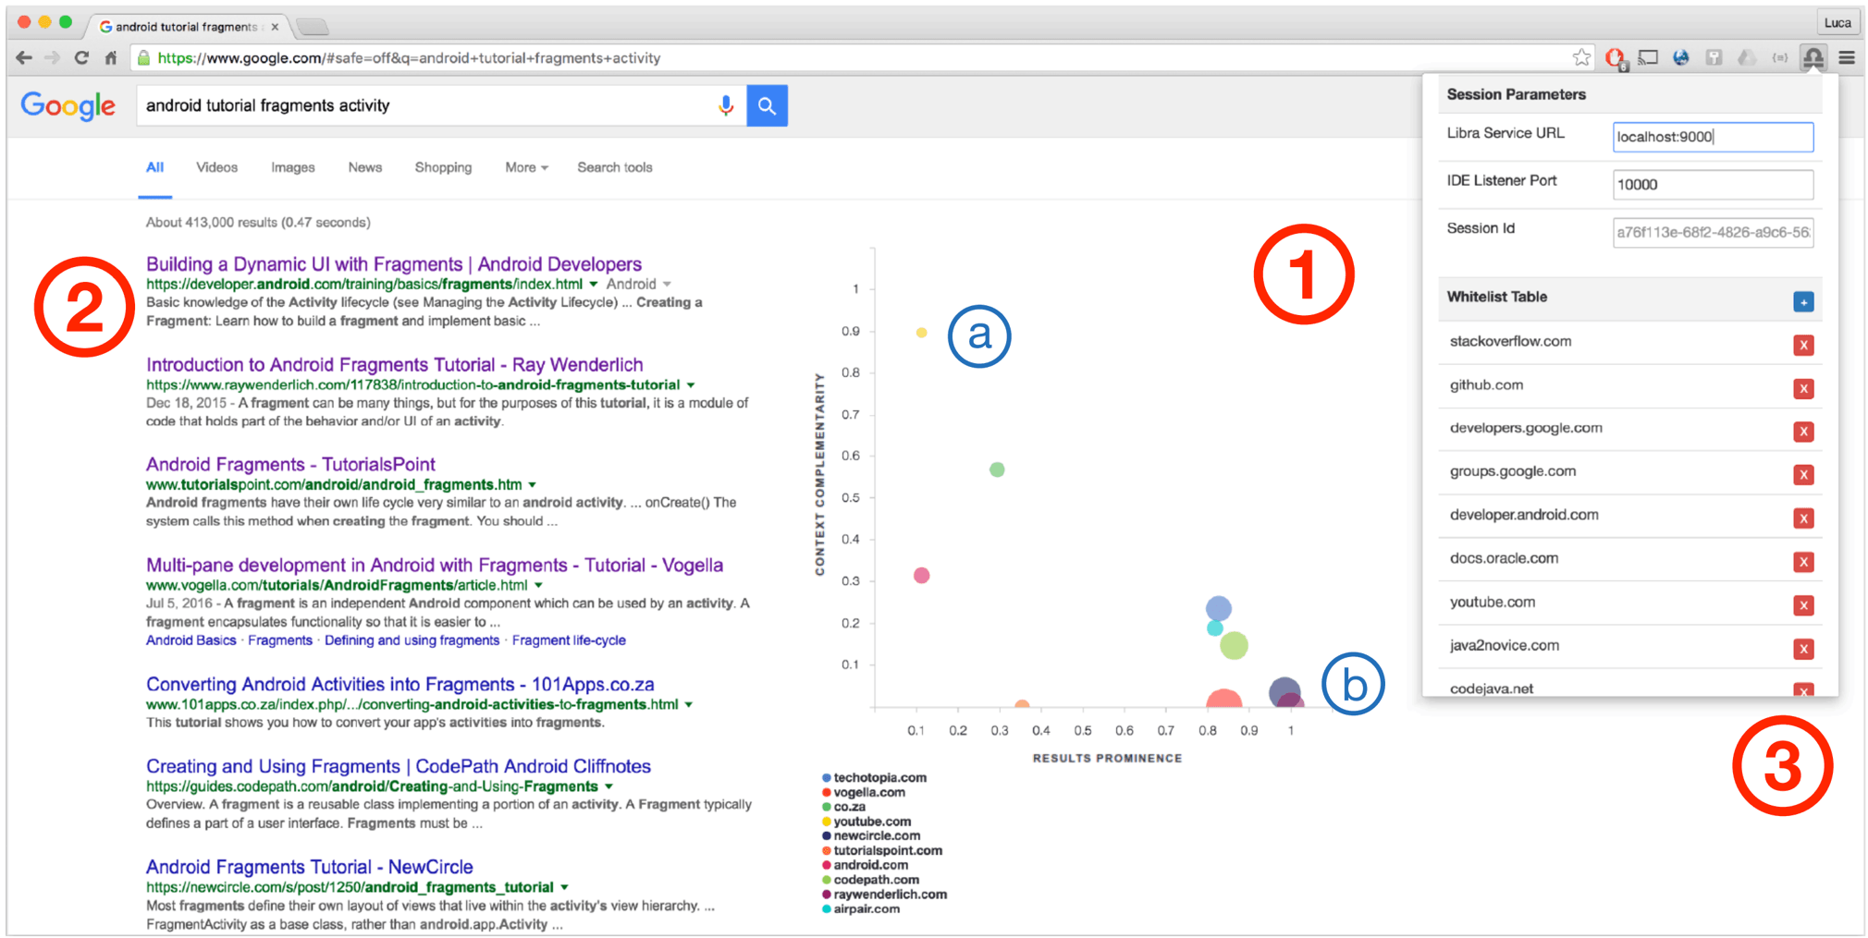The image size is (1868, 938).
Task: Open Converting Android Activities into Fragments result
Action: 400,685
